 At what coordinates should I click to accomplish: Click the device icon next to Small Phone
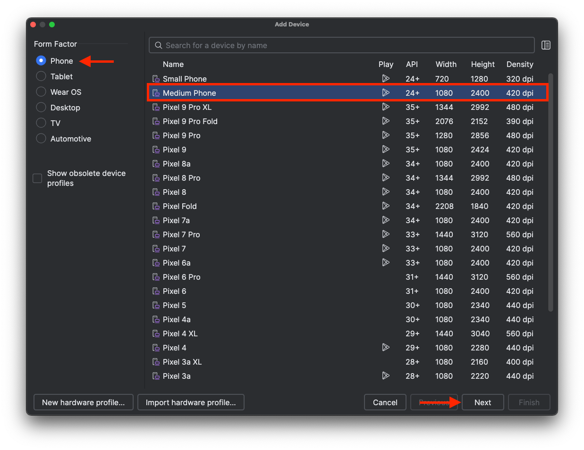(156, 79)
